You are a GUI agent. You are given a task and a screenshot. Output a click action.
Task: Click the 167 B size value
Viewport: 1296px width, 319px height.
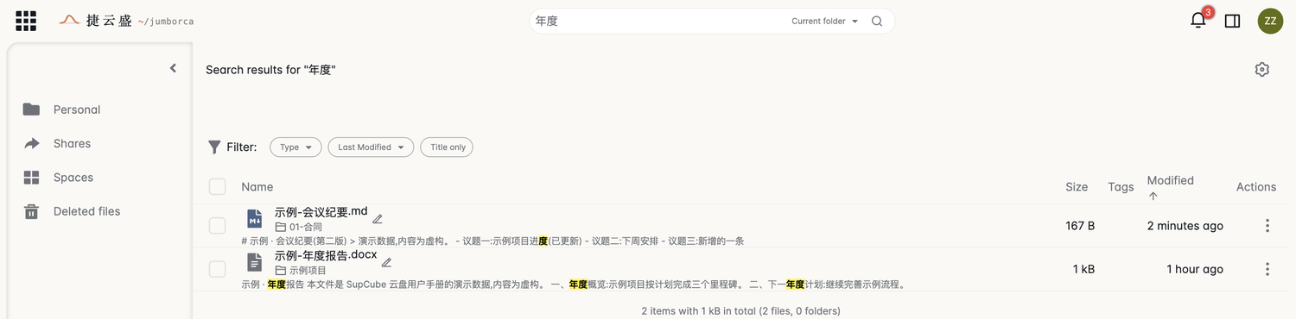[x=1080, y=226]
